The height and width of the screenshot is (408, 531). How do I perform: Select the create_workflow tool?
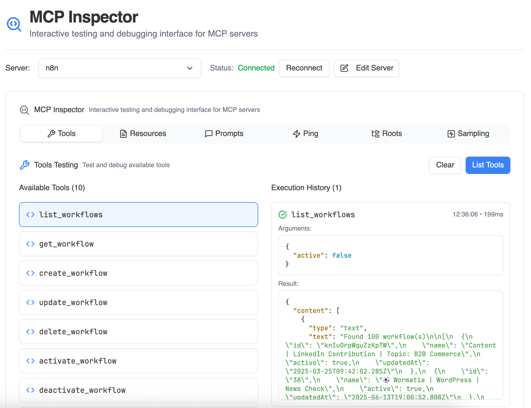pyautogui.click(x=139, y=273)
